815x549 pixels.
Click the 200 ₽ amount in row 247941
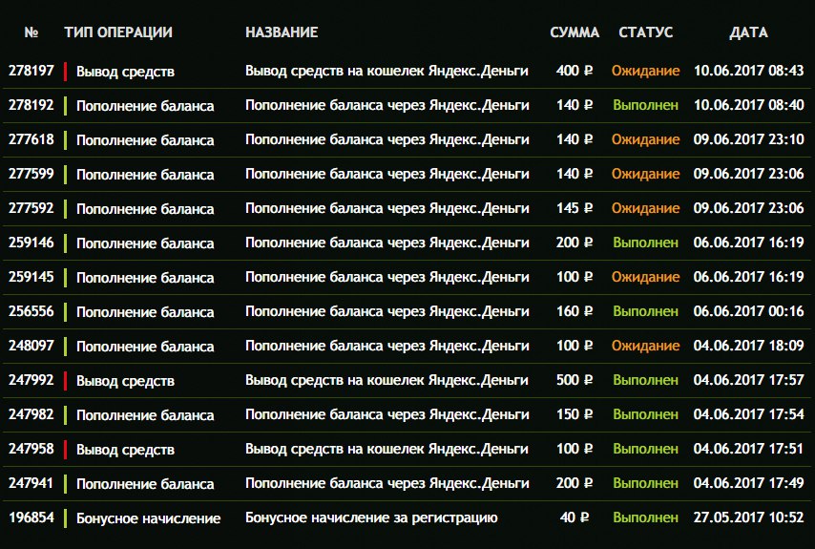575,483
